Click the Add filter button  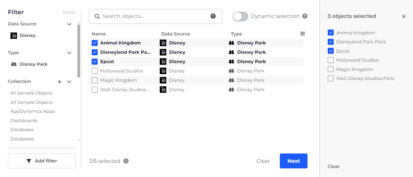coord(42,161)
